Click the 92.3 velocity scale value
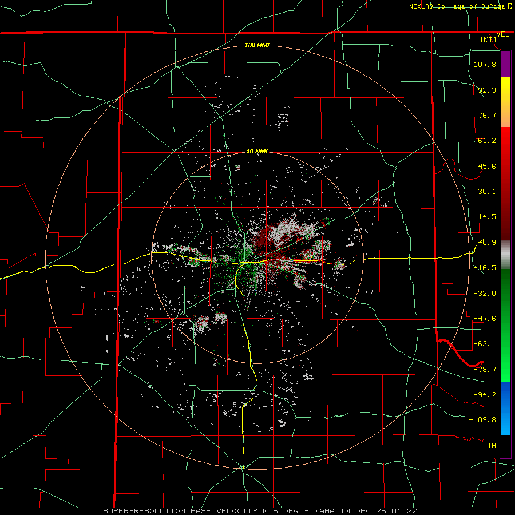The height and width of the screenshot is (515, 515). coord(487,90)
